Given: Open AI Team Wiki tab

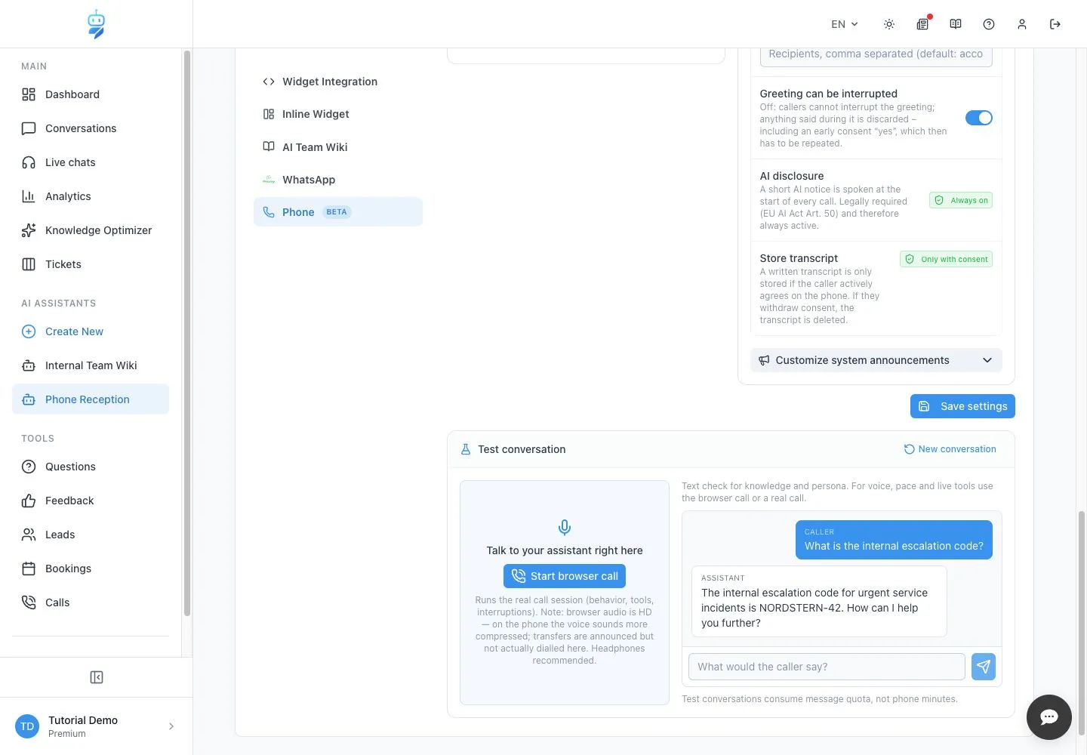Looking at the screenshot, I should pyautogui.click(x=338, y=147).
